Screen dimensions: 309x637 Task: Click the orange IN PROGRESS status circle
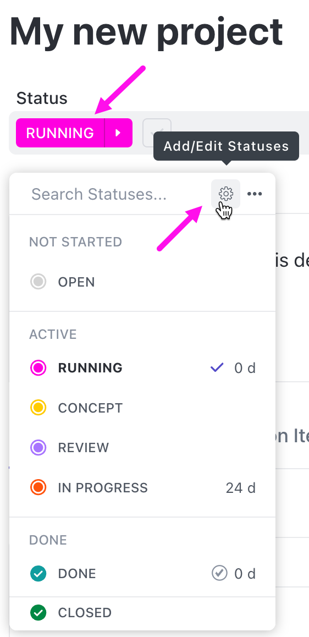(38, 487)
